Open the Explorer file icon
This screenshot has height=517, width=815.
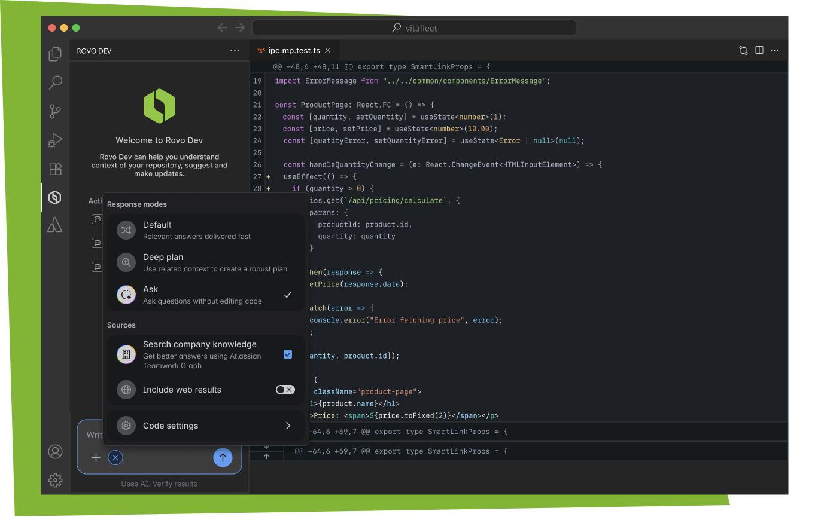click(x=55, y=54)
